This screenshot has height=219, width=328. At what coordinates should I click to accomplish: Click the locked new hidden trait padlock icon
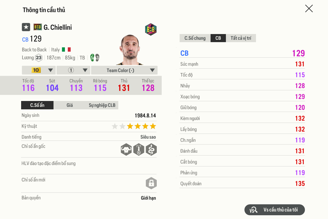pyautogui.click(x=151, y=183)
